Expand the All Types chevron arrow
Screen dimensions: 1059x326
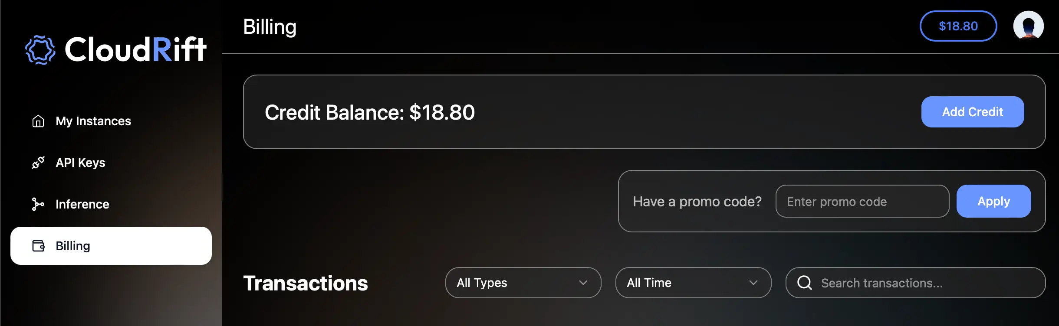583,283
